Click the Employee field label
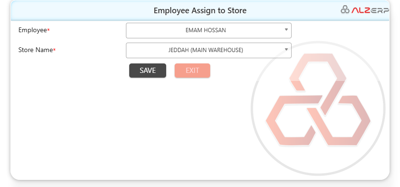 [34, 30]
